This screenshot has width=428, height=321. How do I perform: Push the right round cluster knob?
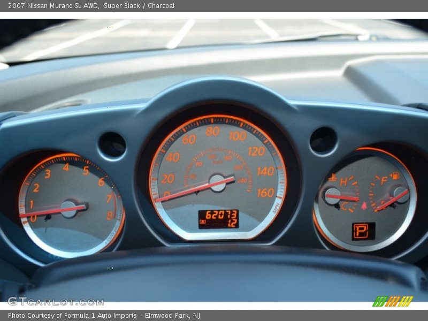tap(323, 141)
